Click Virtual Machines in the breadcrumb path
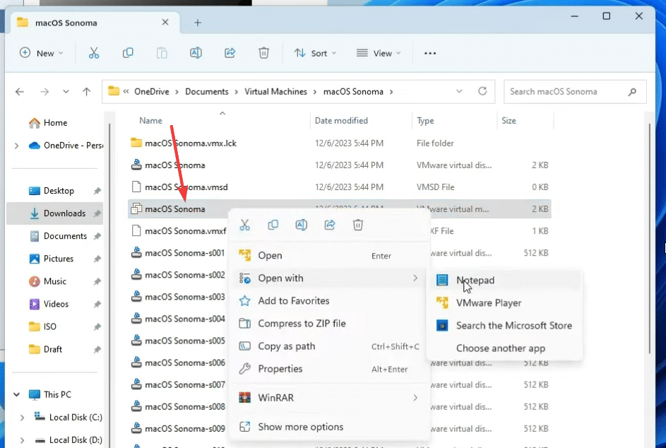666x448 pixels. tap(275, 91)
